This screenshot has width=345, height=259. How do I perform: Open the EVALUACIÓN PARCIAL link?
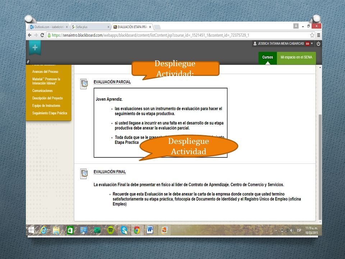point(112,82)
